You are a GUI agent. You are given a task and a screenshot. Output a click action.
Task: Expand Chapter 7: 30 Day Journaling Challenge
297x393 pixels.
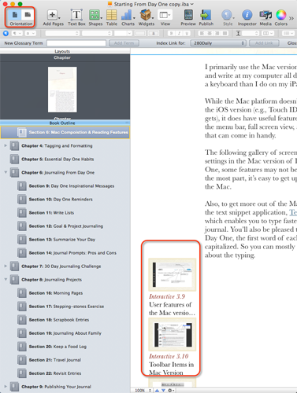pos(6,266)
